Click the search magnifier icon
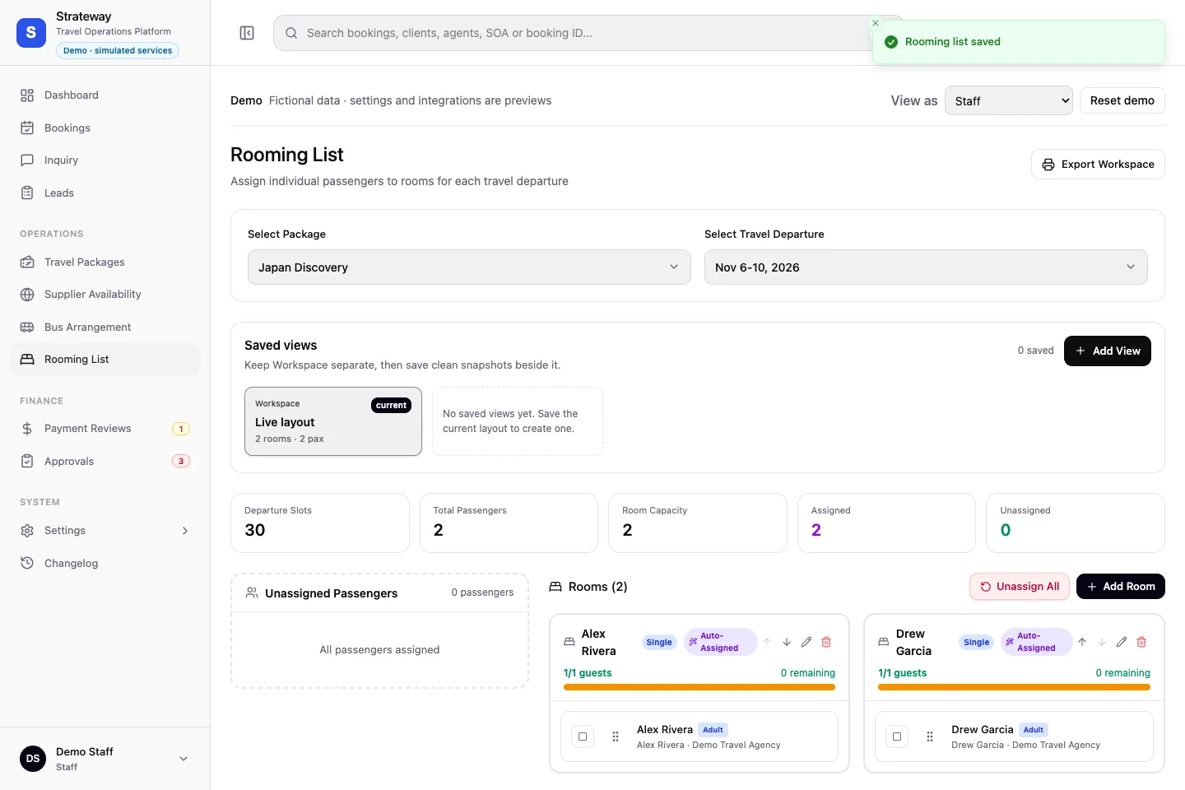Viewport: 1185px width, 790px height. pyautogui.click(x=291, y=33)
